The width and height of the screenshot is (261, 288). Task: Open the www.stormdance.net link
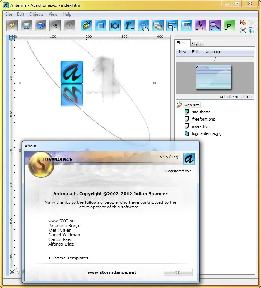pos(111,272)
